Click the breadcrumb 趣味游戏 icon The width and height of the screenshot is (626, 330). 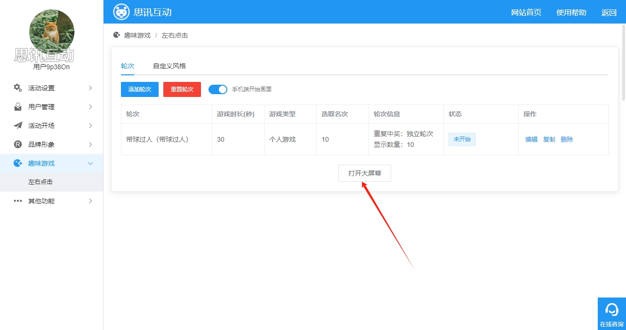coord(117,35)
